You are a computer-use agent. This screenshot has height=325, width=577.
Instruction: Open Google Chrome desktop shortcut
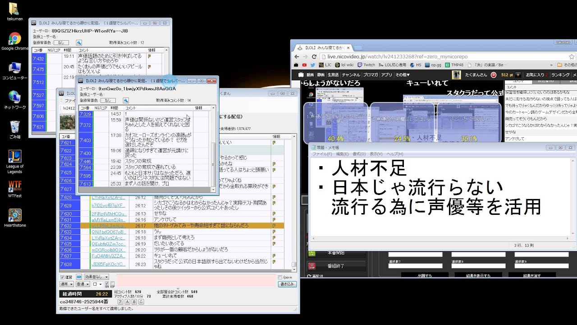click(14, 40)
